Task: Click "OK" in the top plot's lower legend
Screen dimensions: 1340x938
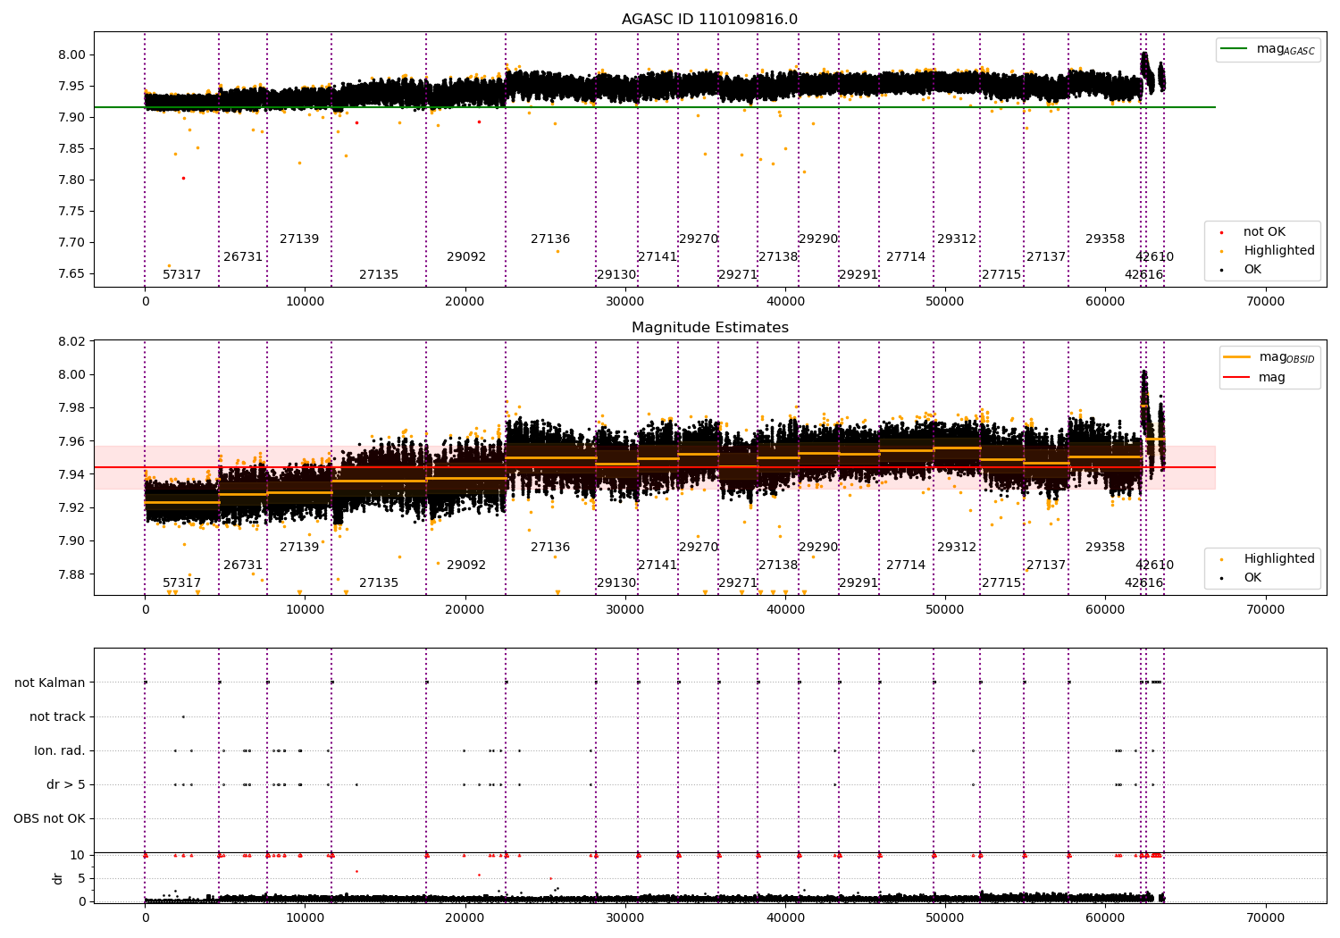Action: [1252, 270]
